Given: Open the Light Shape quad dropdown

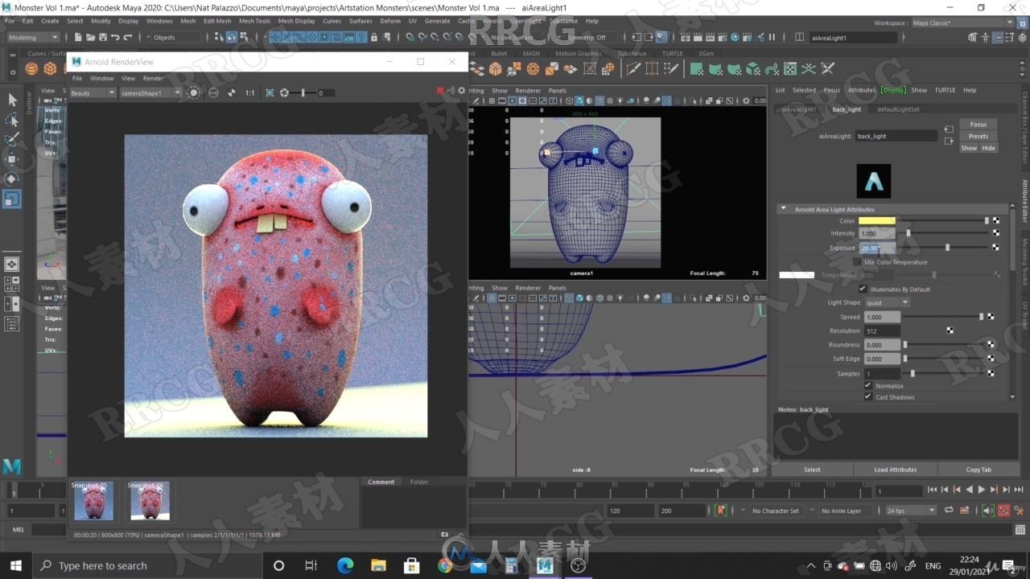Looking at the screenshot, I should point(887,303).
